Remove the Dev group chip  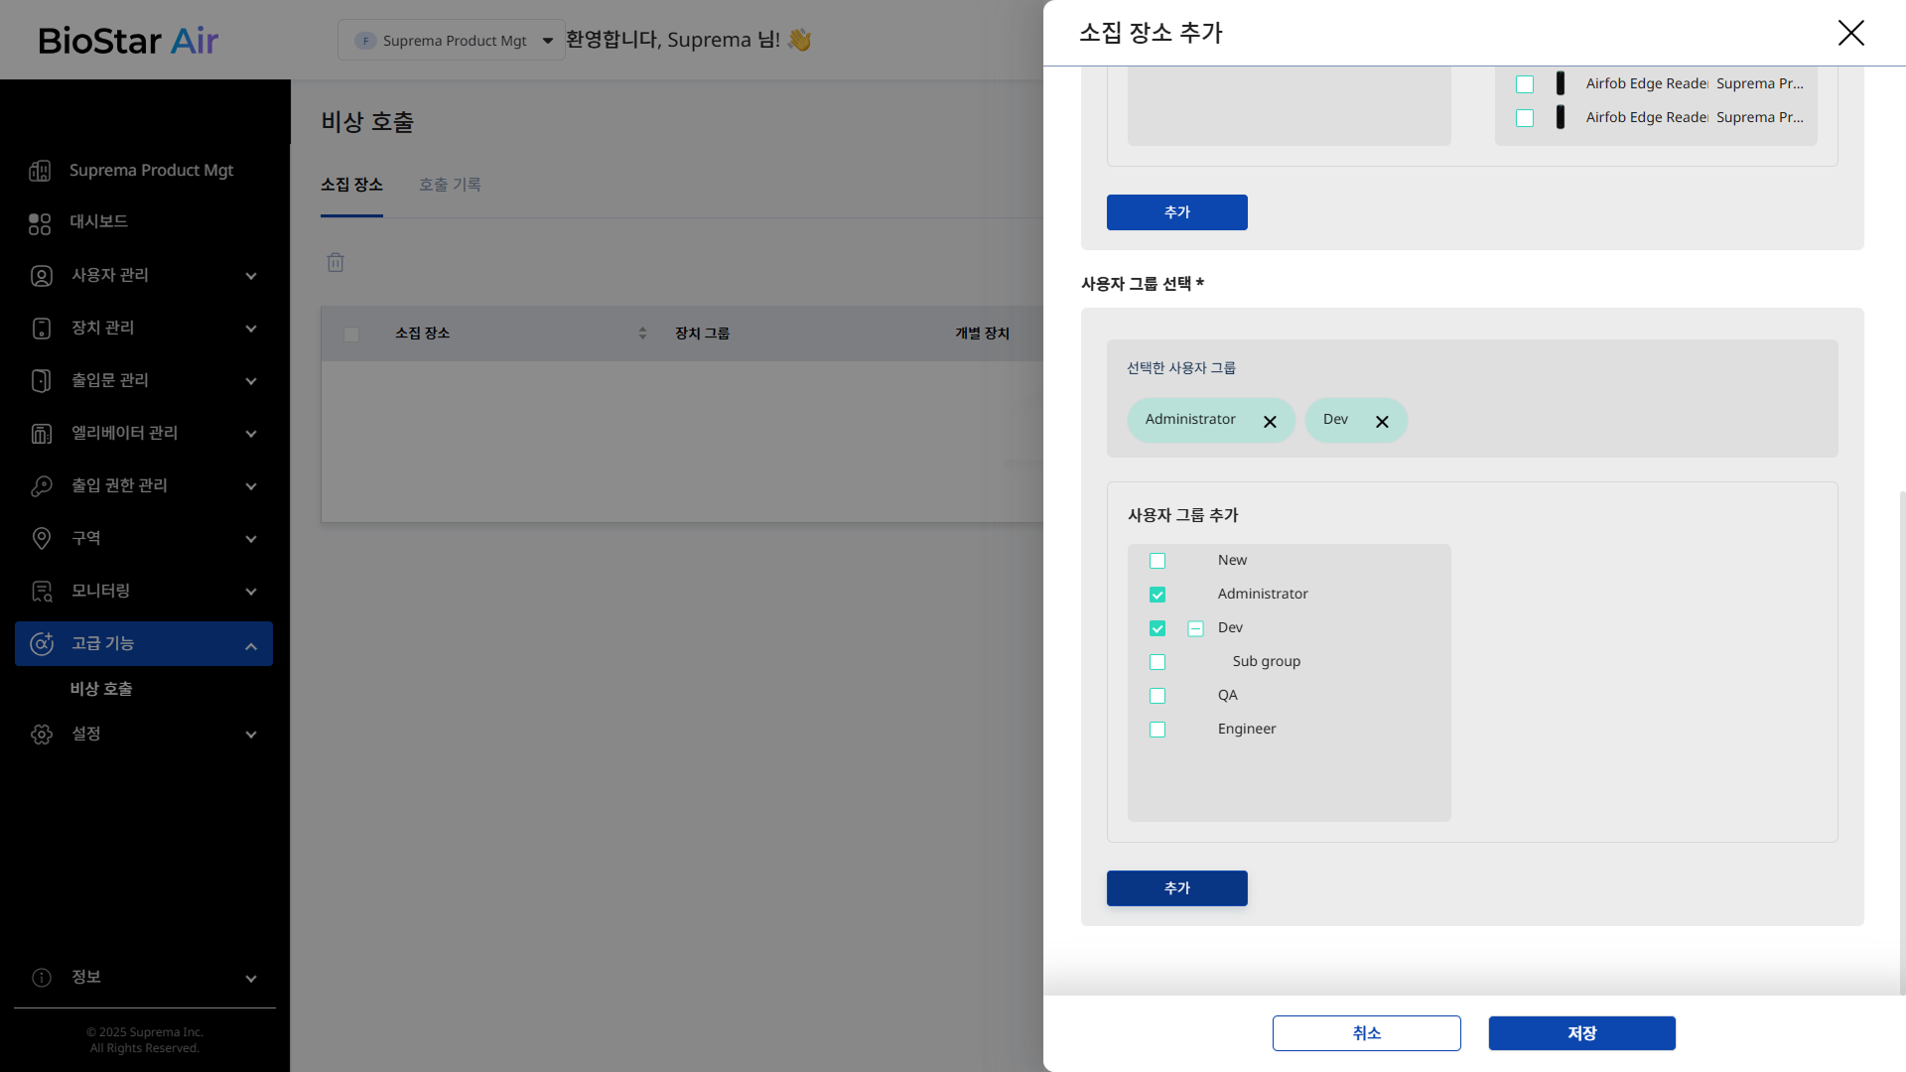click(1382, 422)
